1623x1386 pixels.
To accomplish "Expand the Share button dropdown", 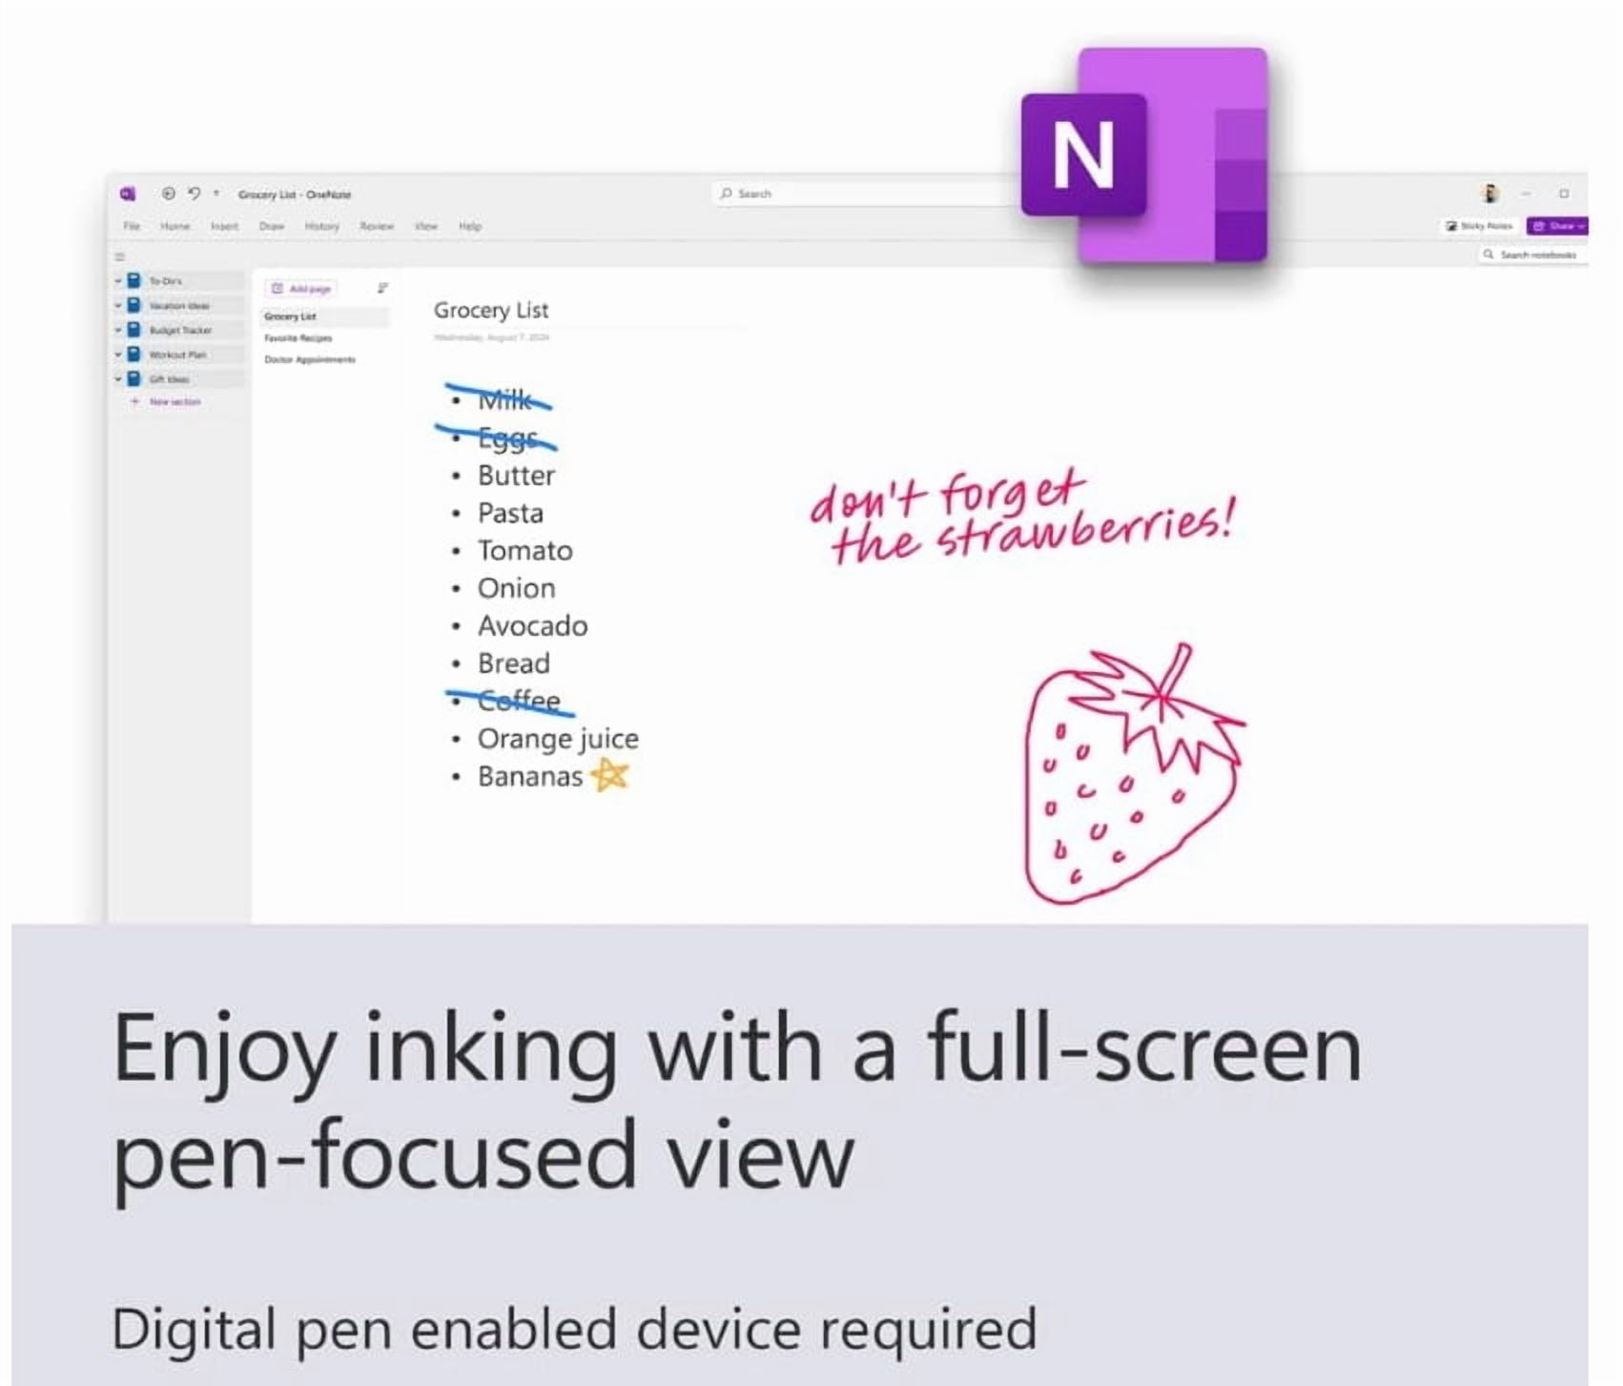I will tap(1581, 226).
